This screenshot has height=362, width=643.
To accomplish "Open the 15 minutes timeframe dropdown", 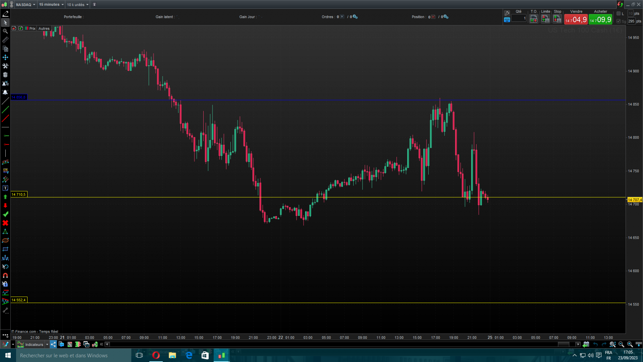I will tap(51, 5).
